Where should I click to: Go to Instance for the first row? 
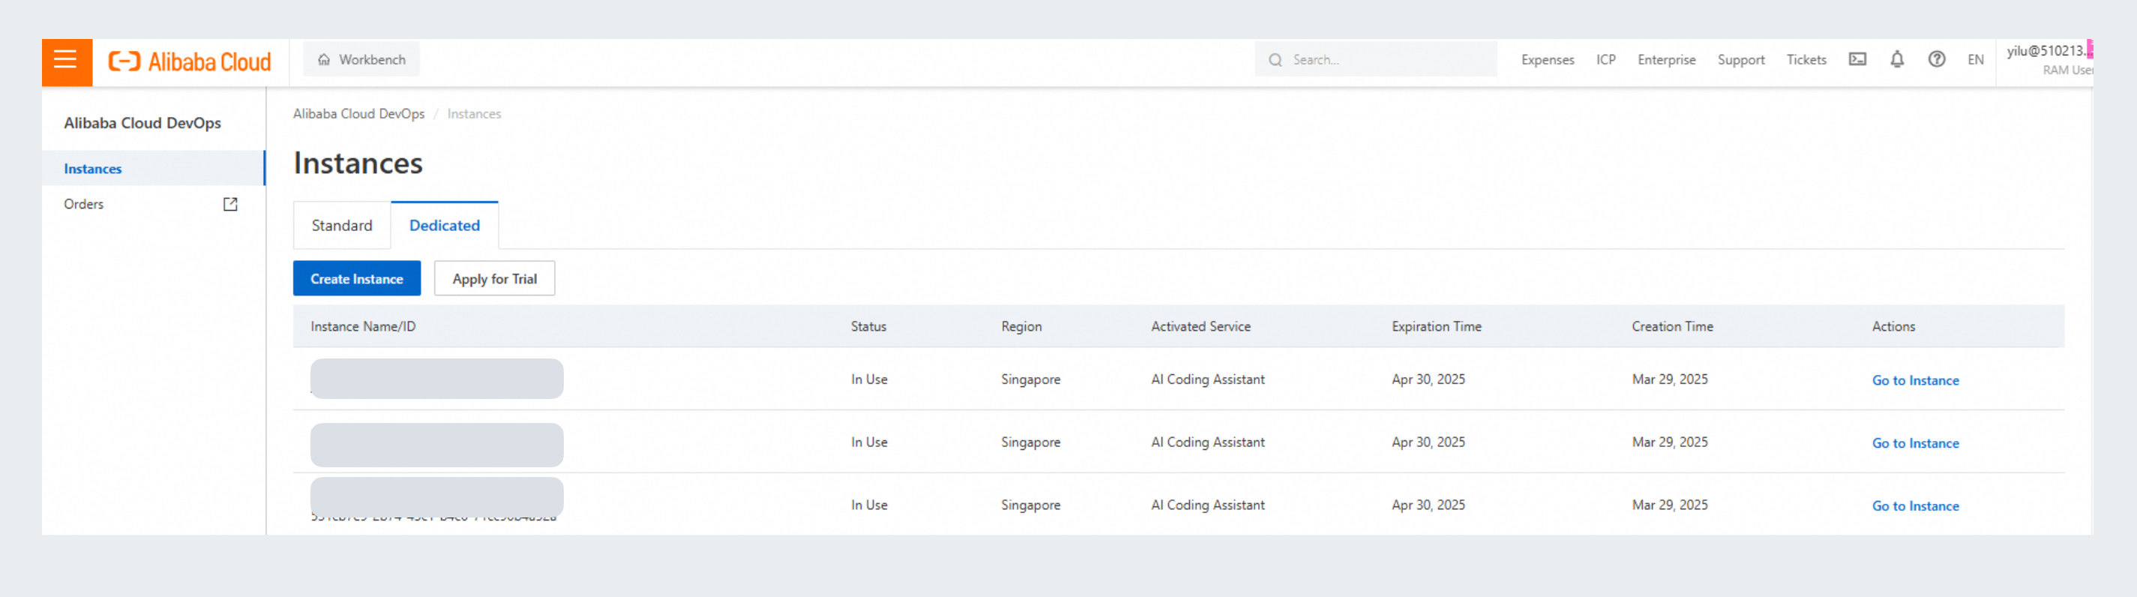(x=1914, y=380)
